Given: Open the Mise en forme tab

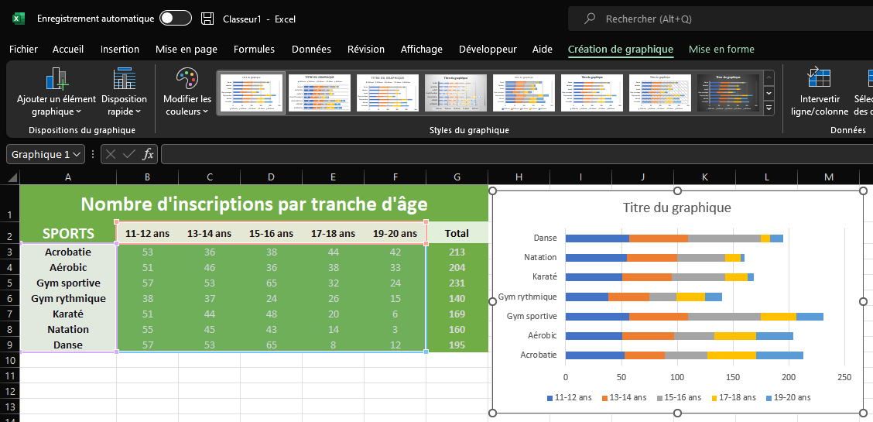Looking at the screenshot, I should [x=721, y=49].
